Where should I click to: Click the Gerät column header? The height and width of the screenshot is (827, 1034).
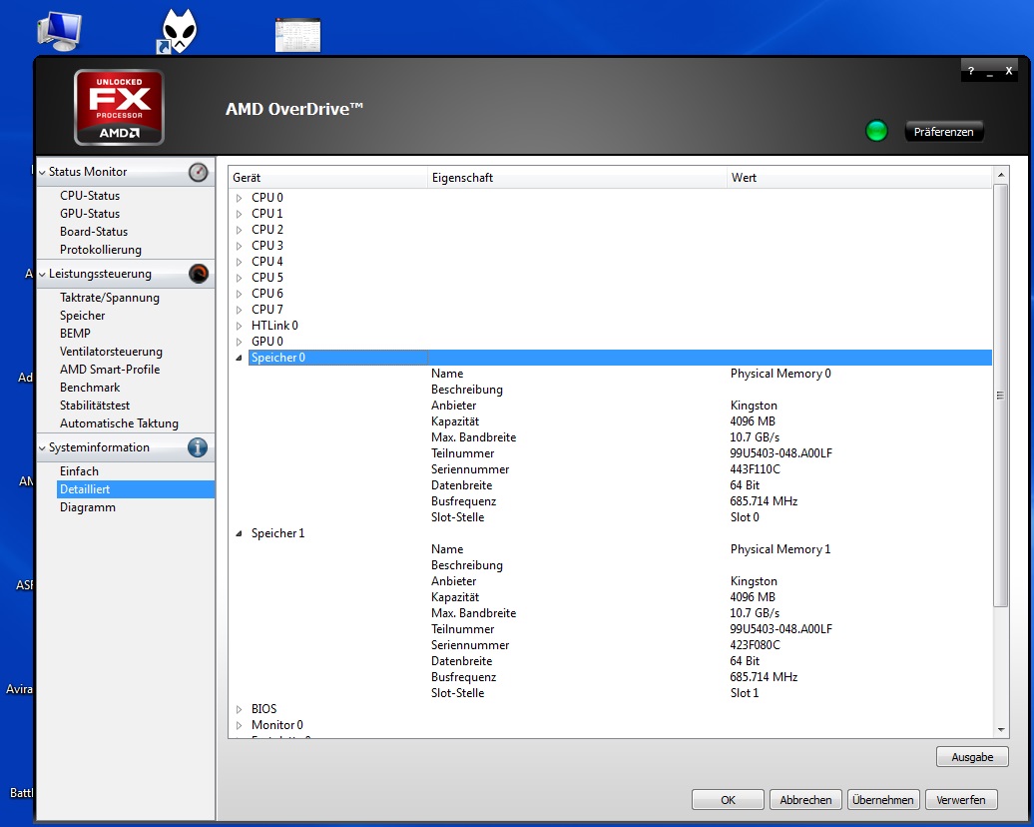click(327, 178)
